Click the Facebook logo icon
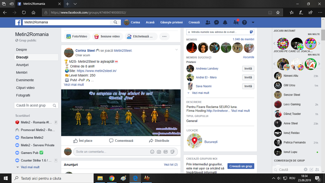325x183 pixels. [18, 22]
